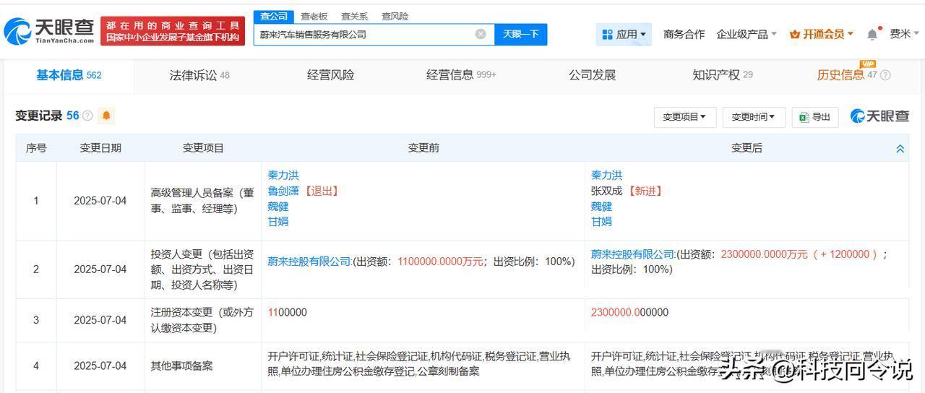Image resolution: width=925 pixels, height=393 pixels.
Task: Open 秦力洪 link in the 变更后 column
Action: click(606, 176)
